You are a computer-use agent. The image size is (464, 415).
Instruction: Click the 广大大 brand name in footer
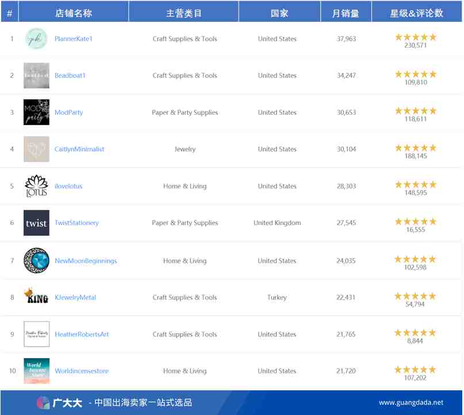coord(67,403)
